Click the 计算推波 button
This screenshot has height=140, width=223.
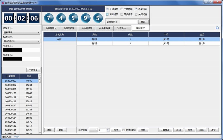pyautogui.click(x=165, y=130)
